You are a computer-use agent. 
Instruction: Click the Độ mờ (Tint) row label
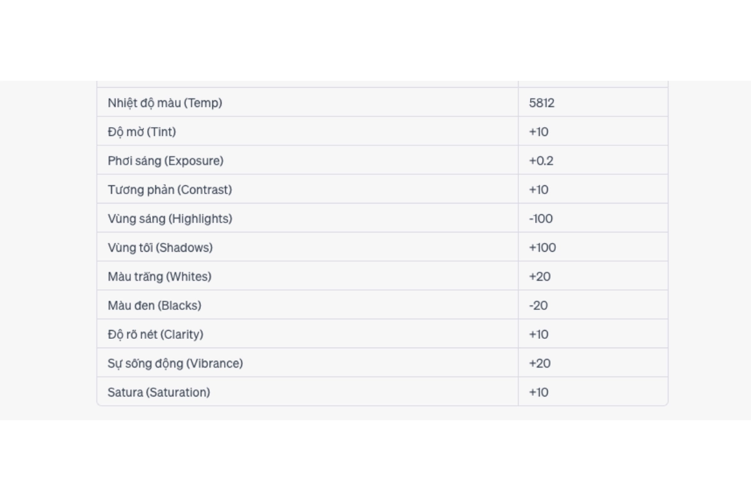click(141, 132)
